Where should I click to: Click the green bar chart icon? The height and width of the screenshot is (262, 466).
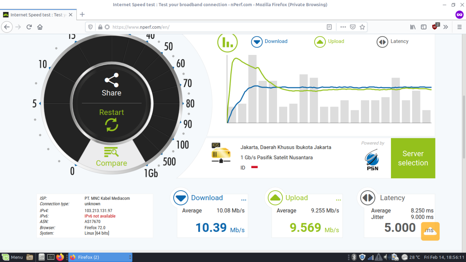click(228, 42)
